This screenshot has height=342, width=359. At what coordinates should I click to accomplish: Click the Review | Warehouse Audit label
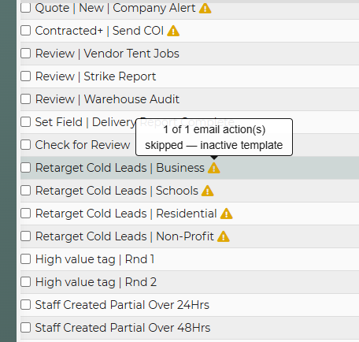[107, 99]
